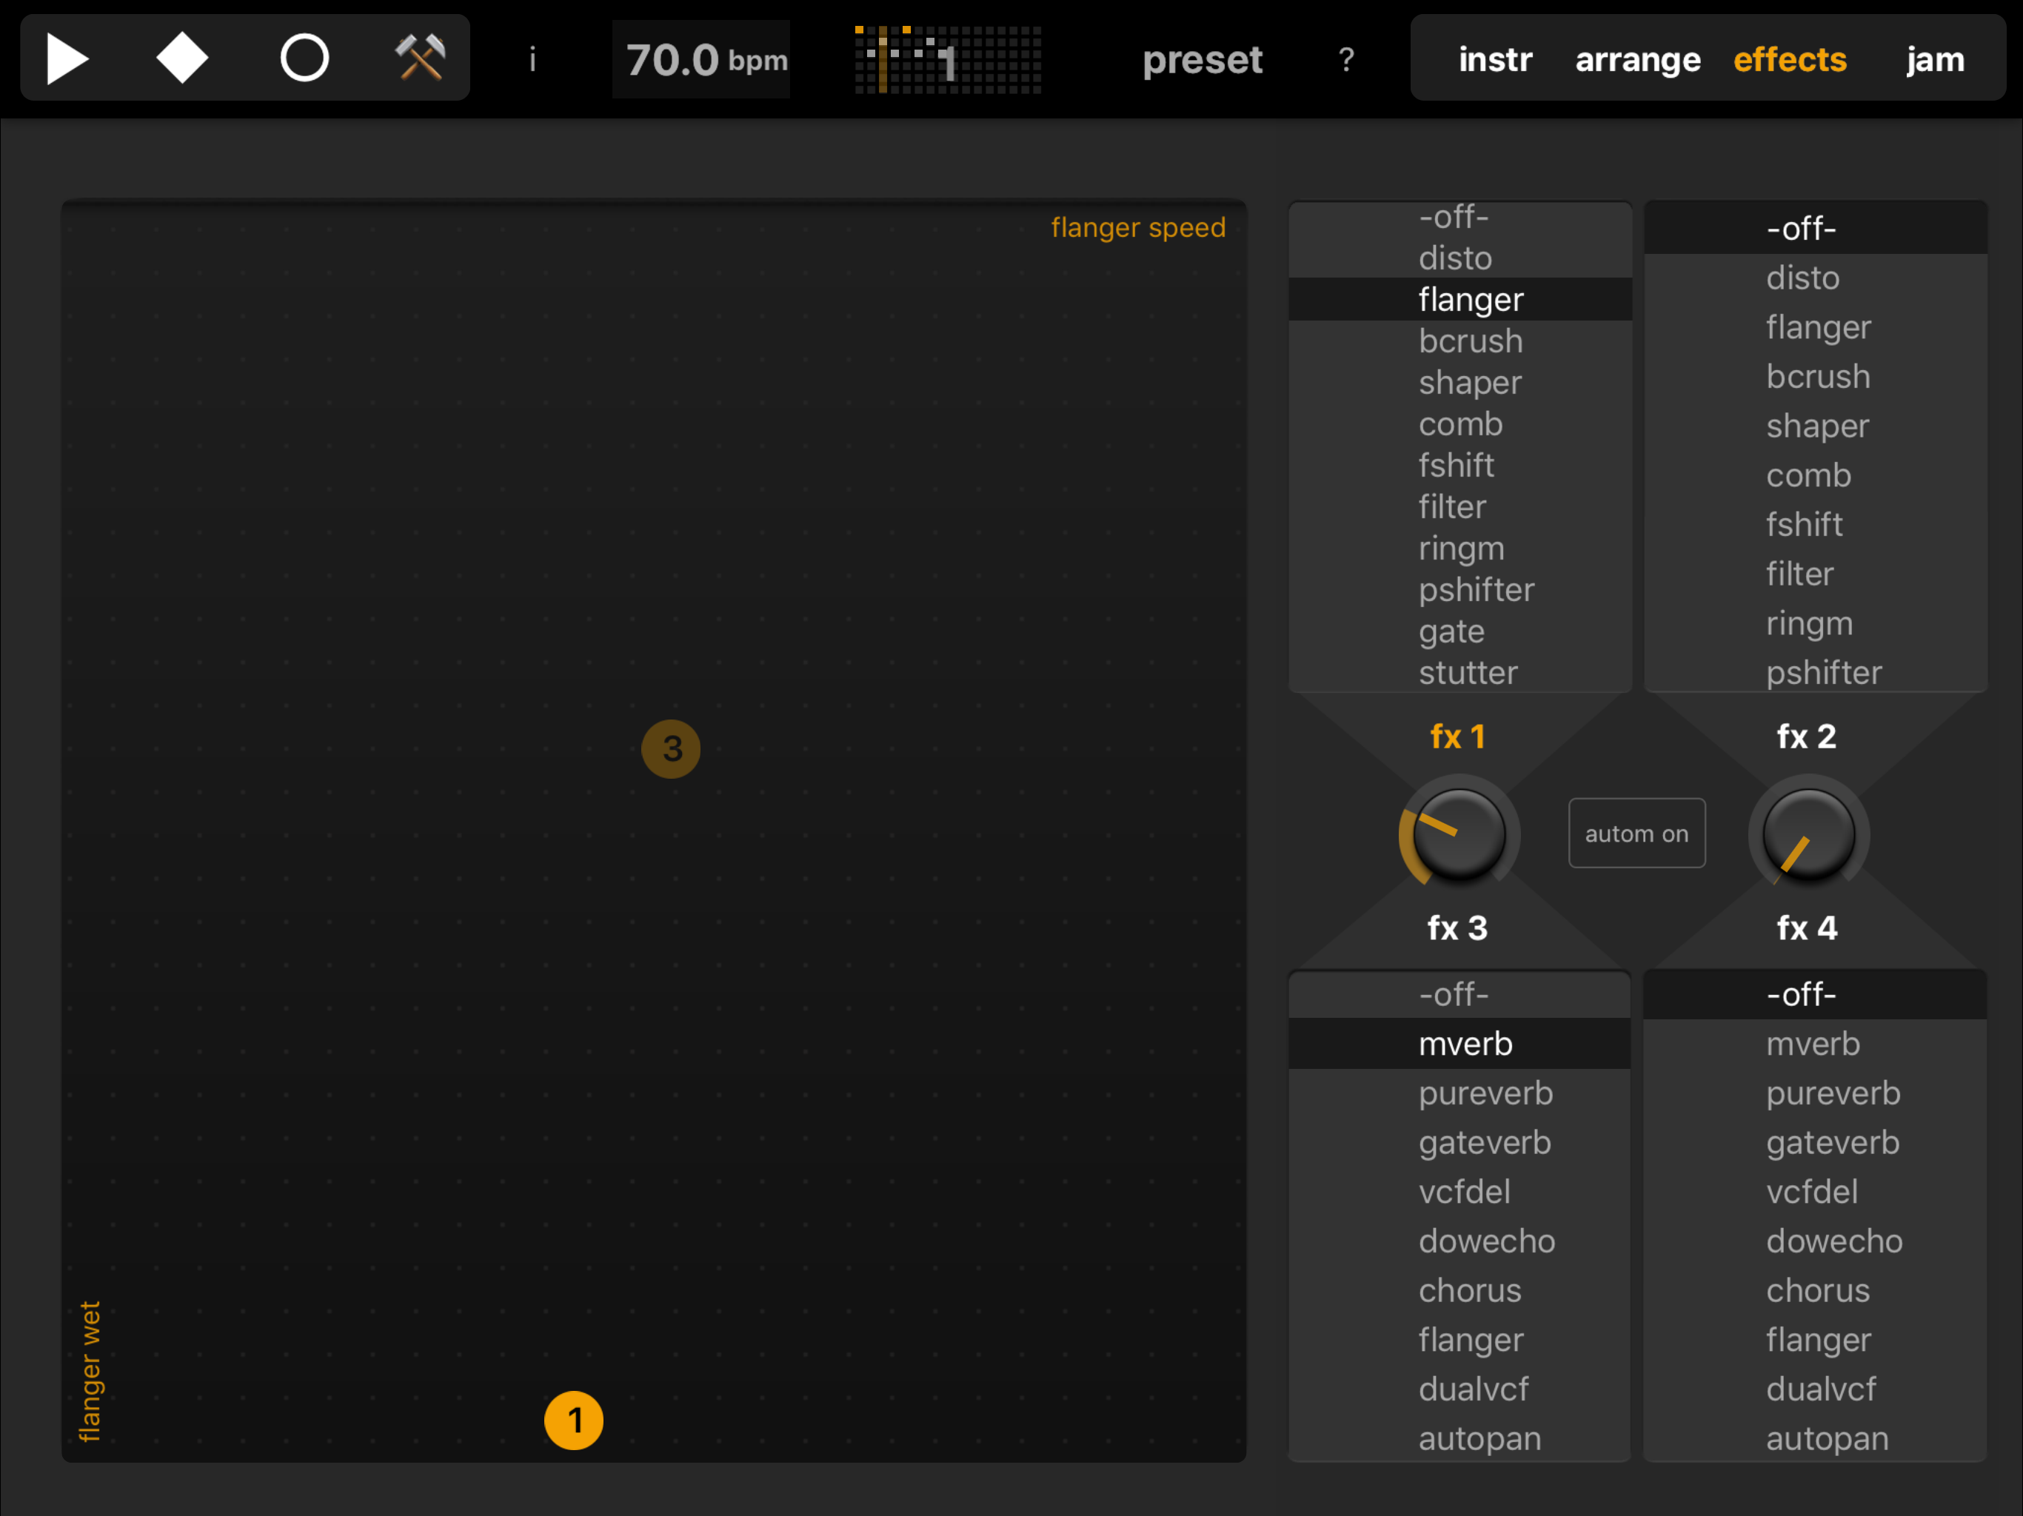Select XY pad marker 1

click(x=573, y=1420)
